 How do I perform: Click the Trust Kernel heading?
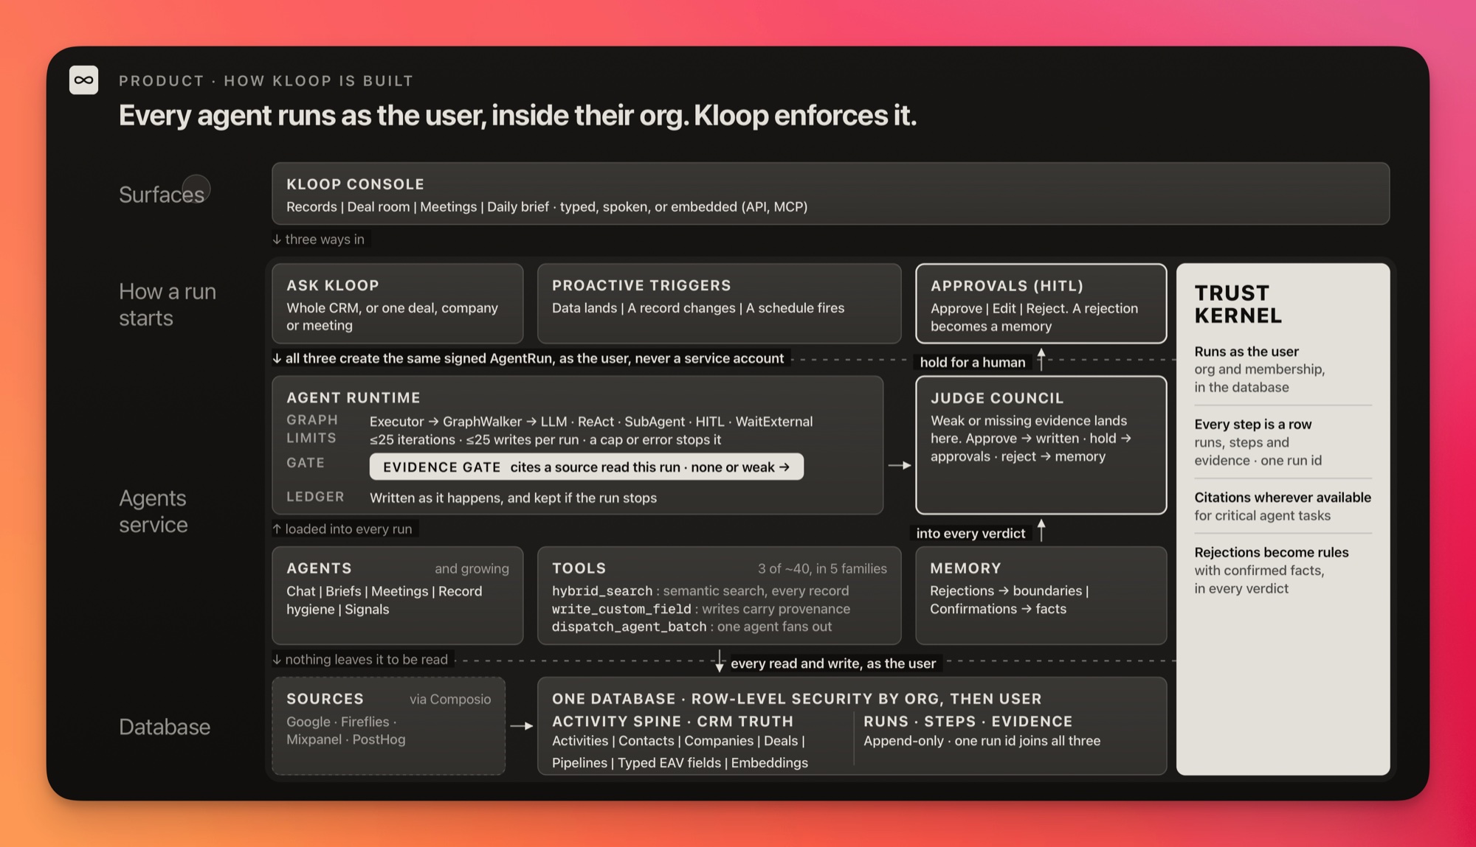[1238, 304]
